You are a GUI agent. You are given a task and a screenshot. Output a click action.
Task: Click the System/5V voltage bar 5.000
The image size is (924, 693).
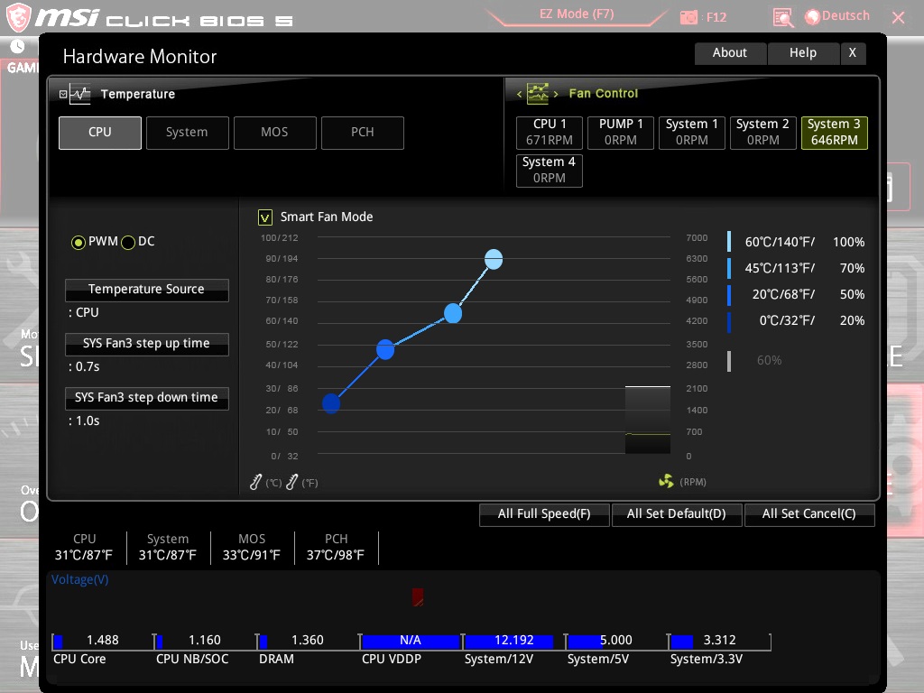pos(617,642)
